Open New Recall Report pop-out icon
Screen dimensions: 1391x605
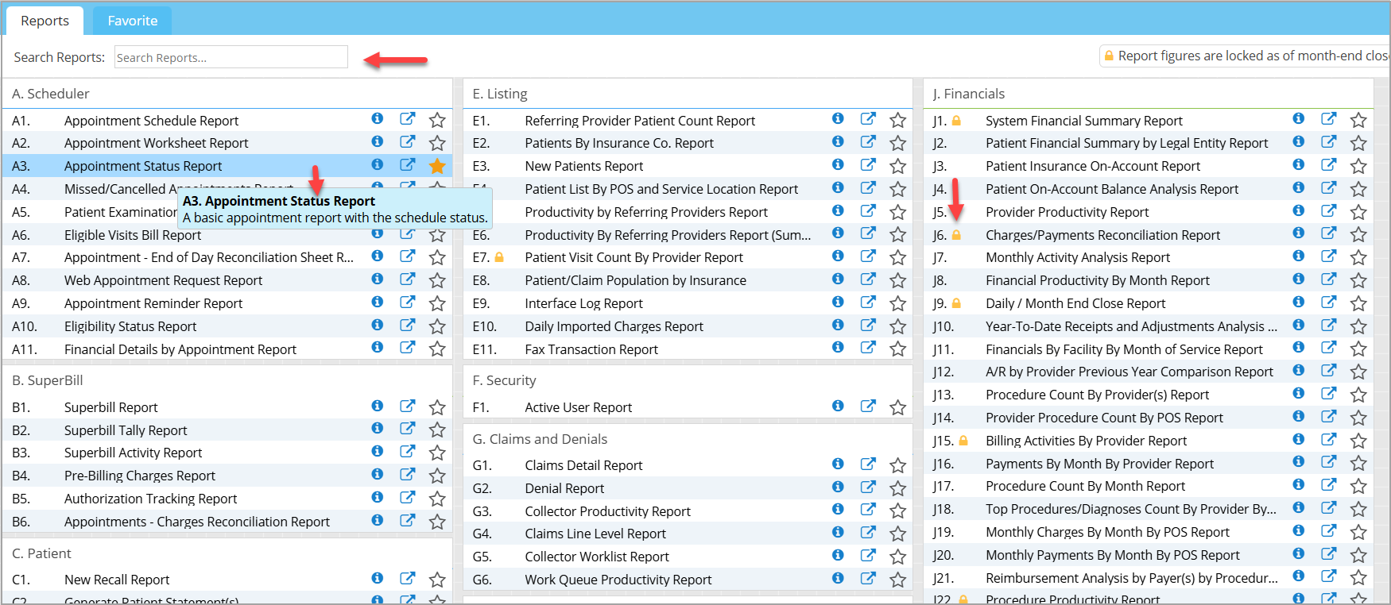tap(407, 578)
